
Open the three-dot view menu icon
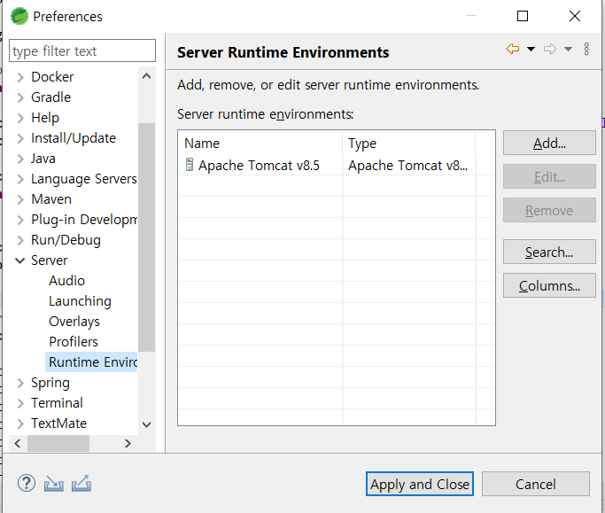point(586,49)
